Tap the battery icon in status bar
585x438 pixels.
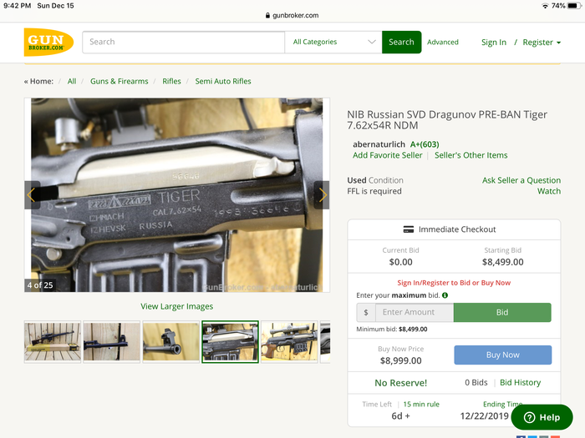[x=573, y=6]
